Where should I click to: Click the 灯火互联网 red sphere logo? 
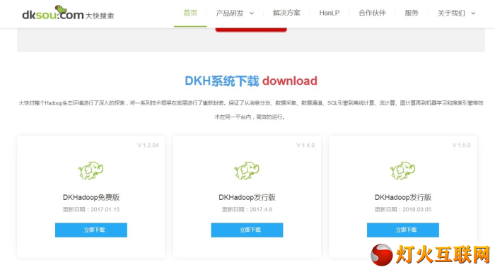tap(382, 254)
